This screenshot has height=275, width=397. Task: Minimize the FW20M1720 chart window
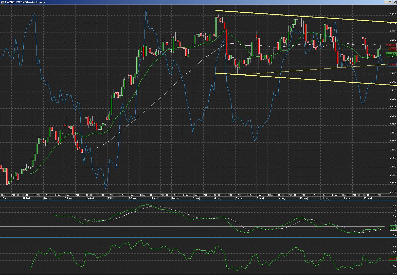pyautogui.click(x=386, y=2)
